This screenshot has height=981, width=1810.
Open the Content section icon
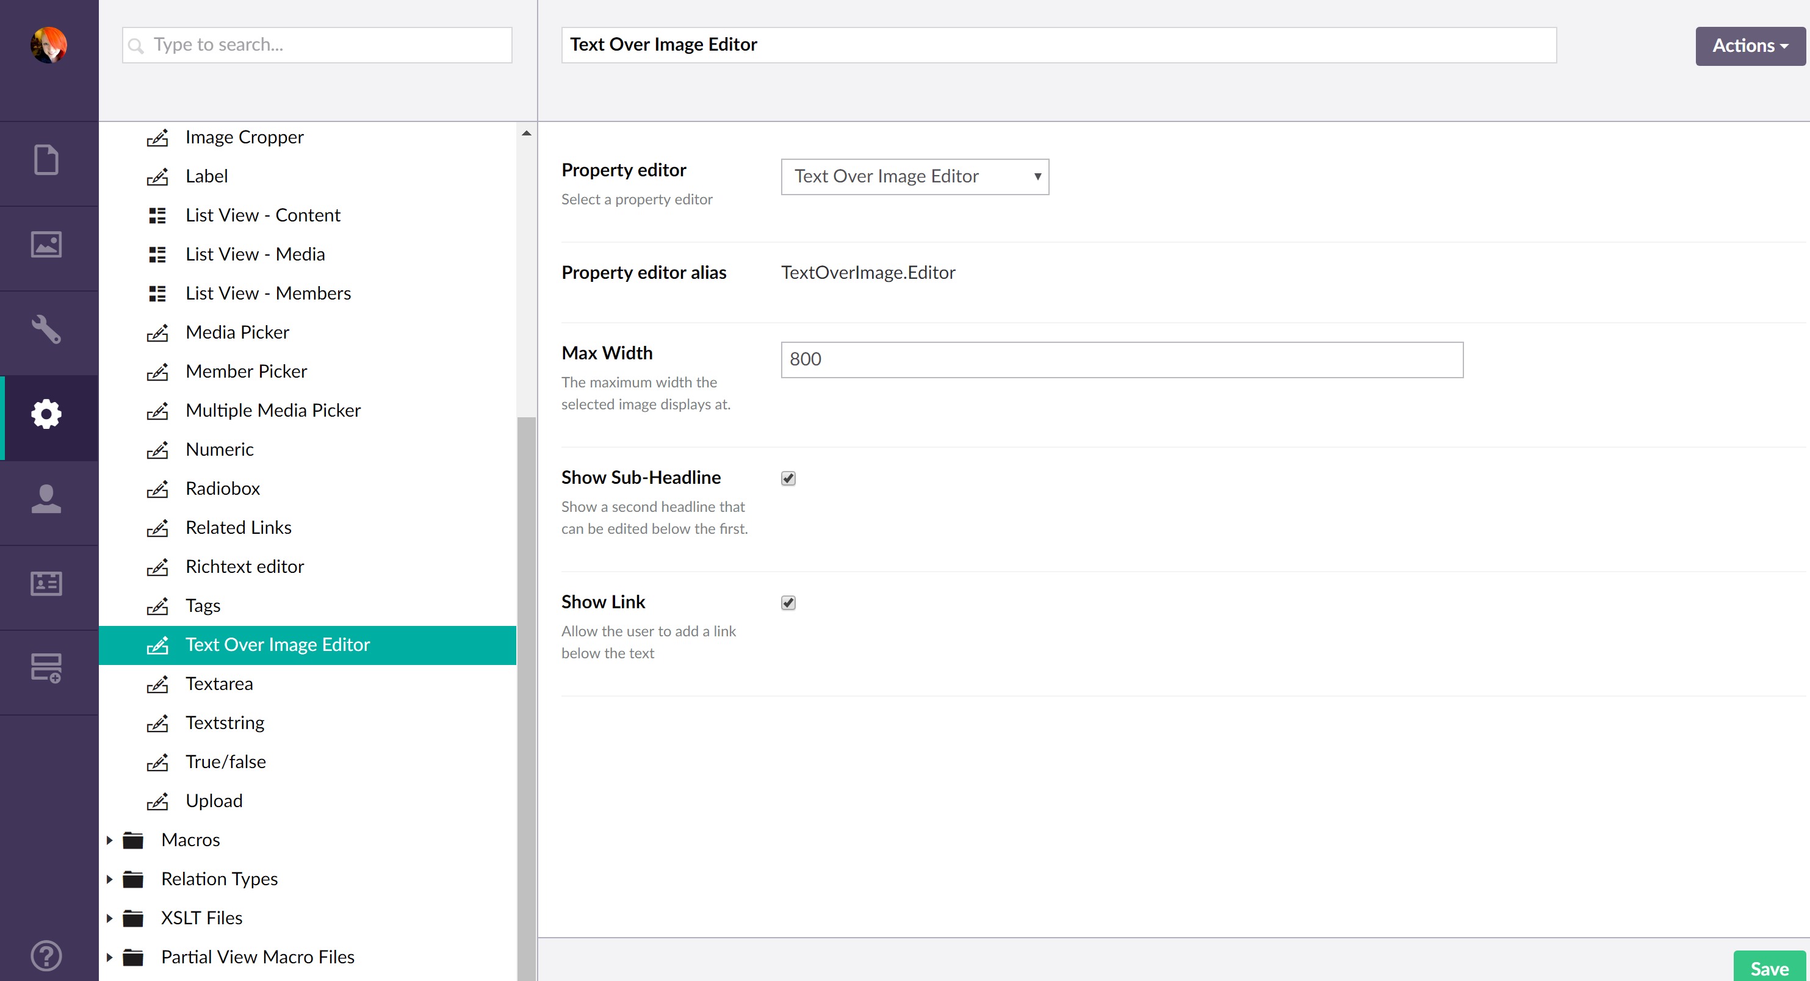coord(46,160)
